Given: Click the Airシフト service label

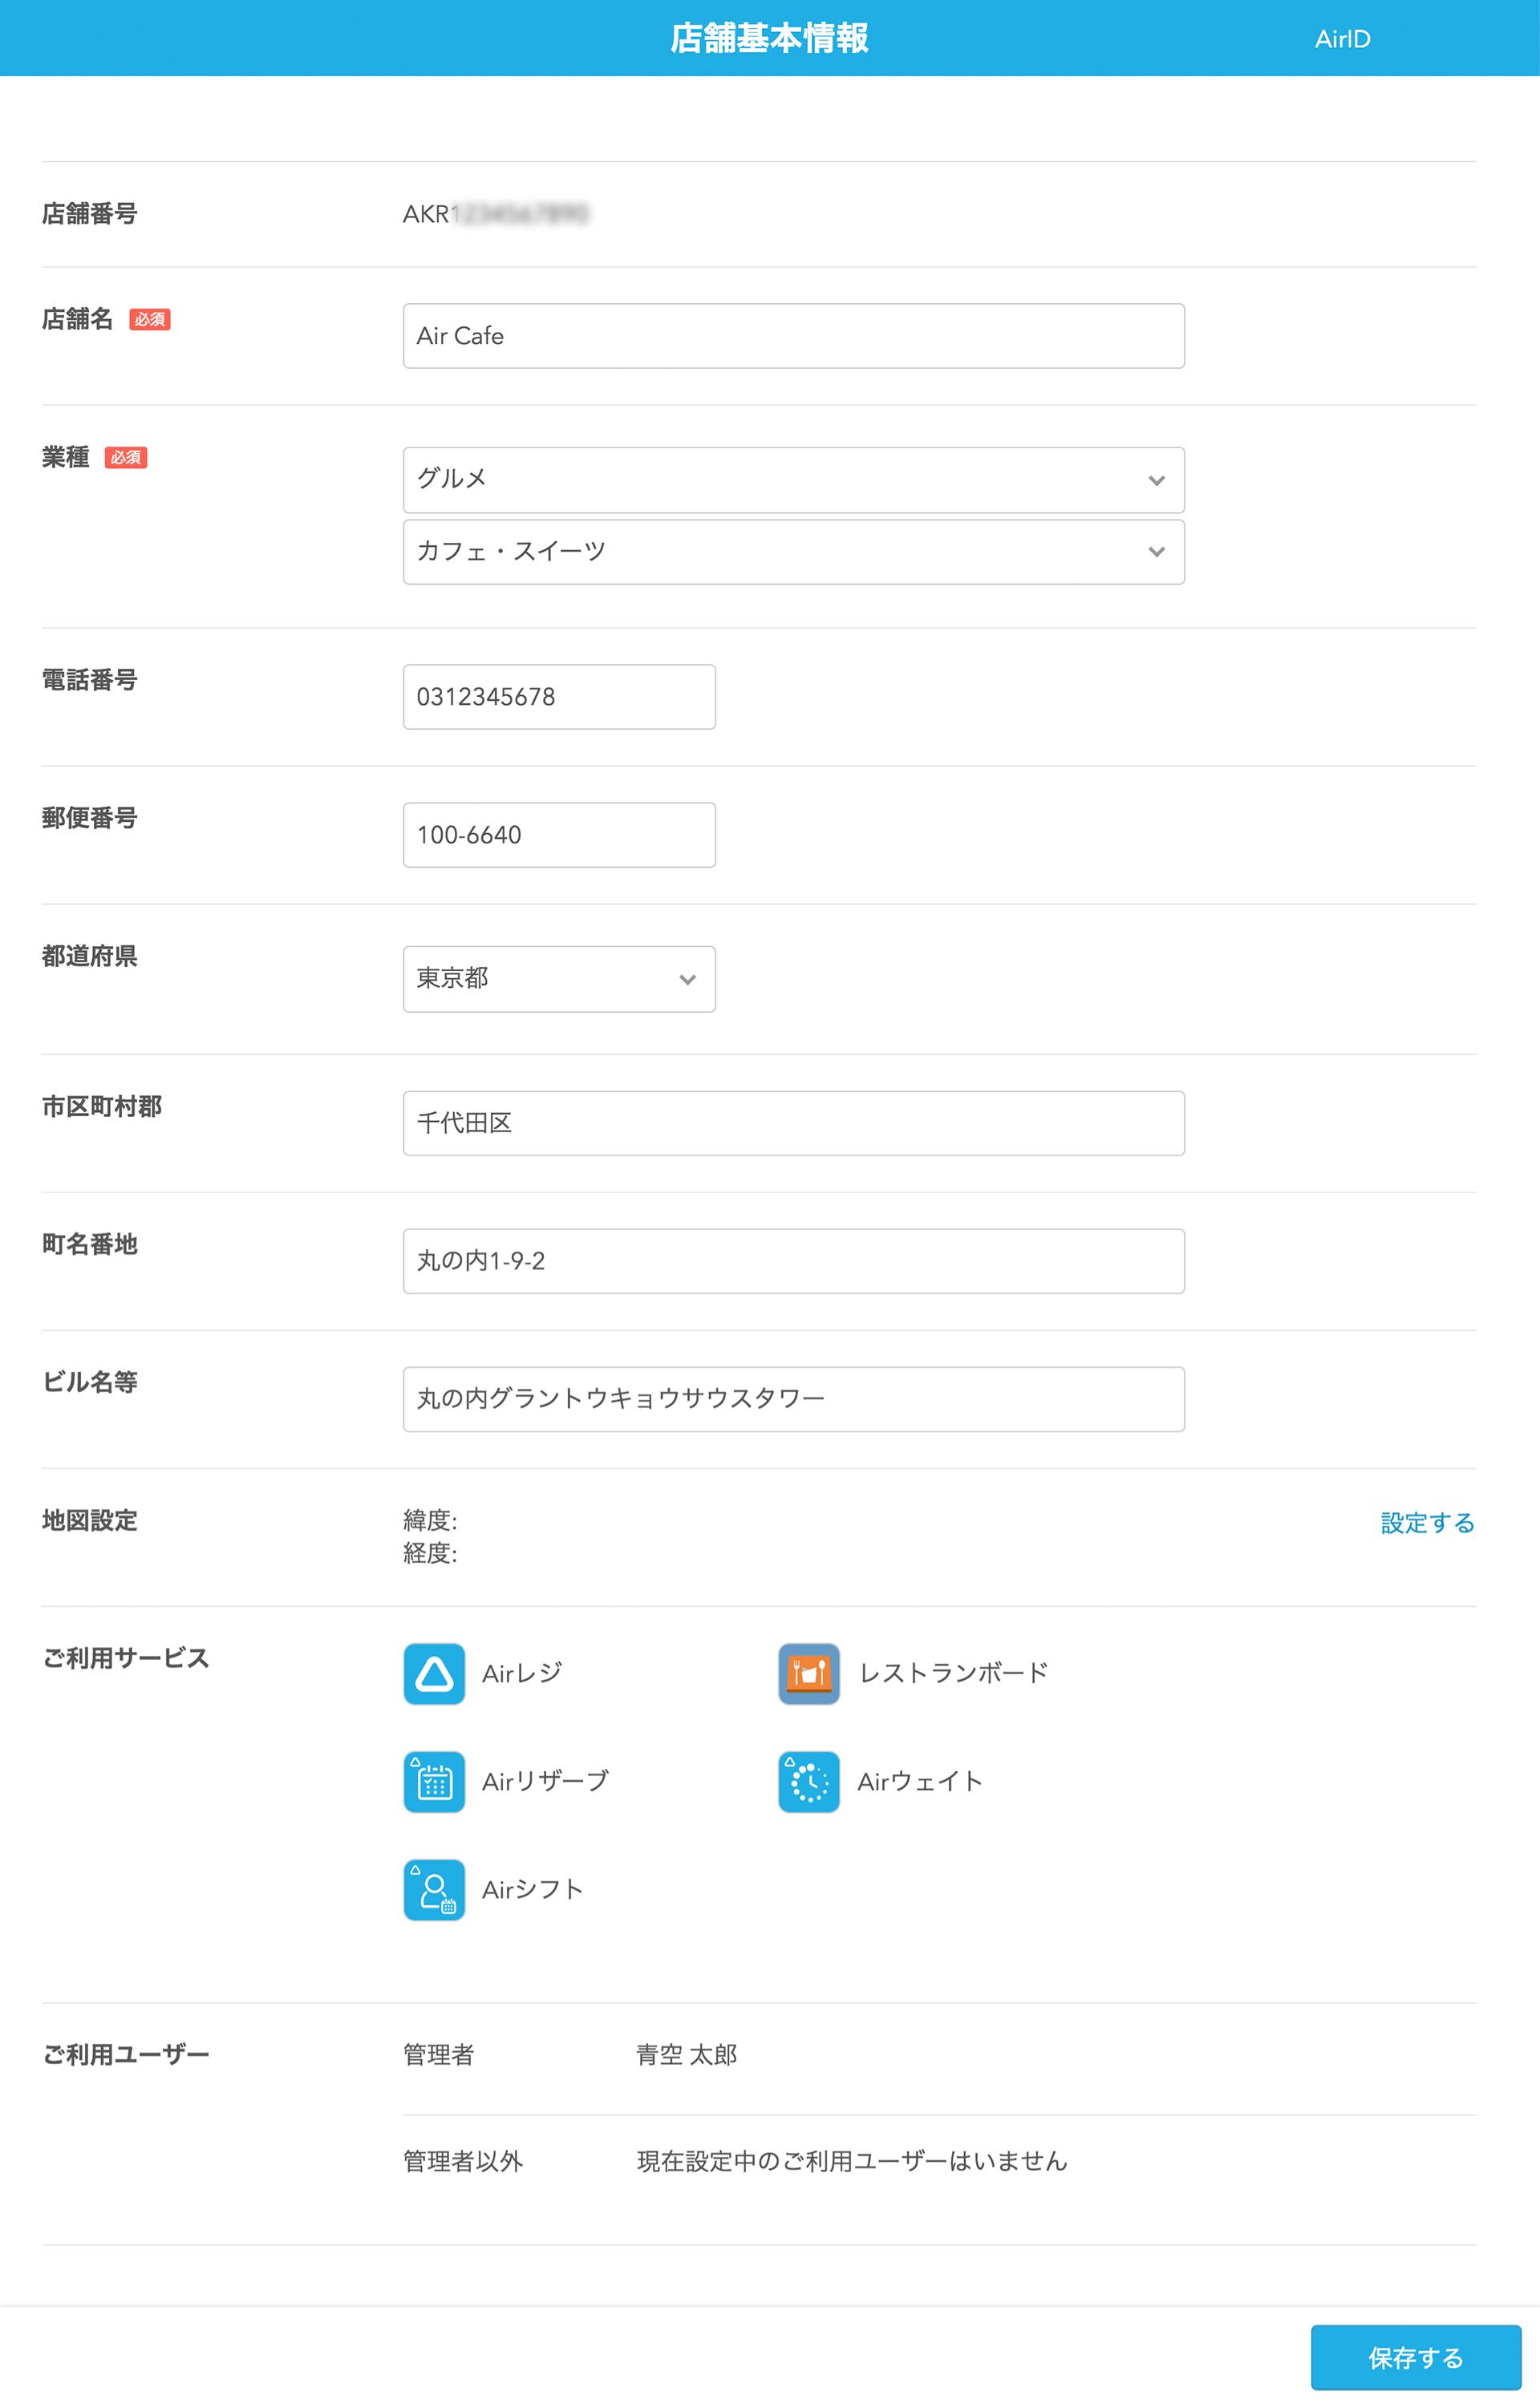Looking at the screenshot, I should tap(533, 1889).
